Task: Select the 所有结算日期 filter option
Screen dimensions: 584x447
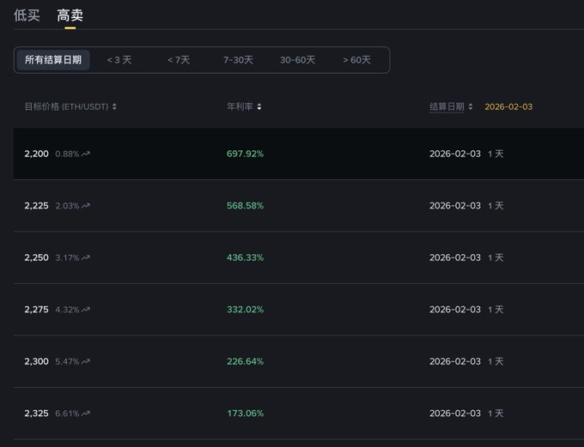Action: tap(53, 60)
